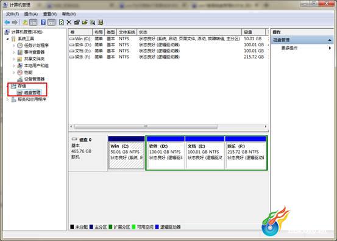Click the last toolbar icon with green check
Viewport: 337px width, 241px height.
tap(101, 22)
